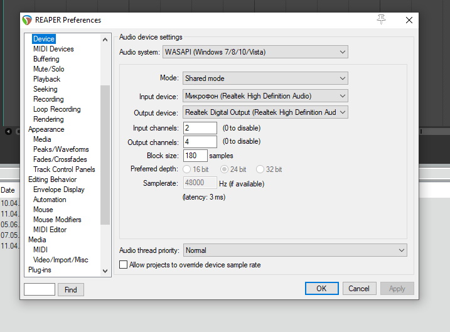Select Playback in the settings list

pyautogui.click(x=47, y=79)
